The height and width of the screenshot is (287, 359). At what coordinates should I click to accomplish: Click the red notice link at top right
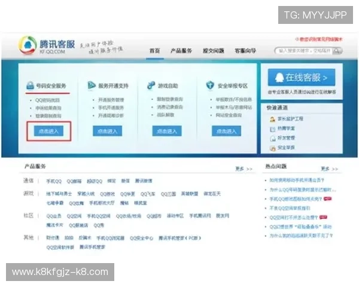click(319, 39)
